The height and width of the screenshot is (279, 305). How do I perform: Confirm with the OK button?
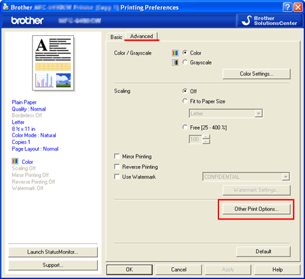(x=129, y=270)
